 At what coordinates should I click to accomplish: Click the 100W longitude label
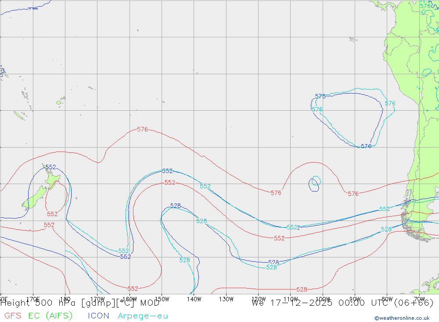click(x=323, y=299)
